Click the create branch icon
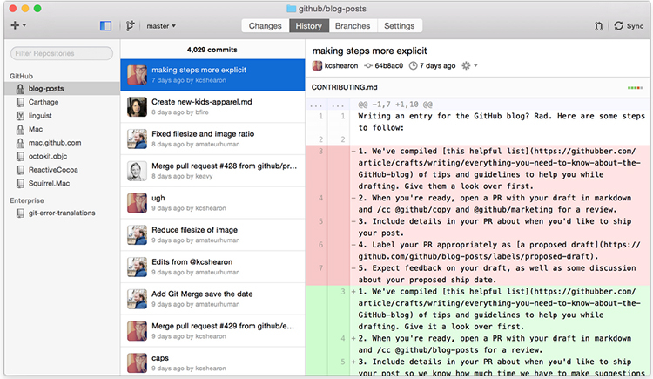The image size is (653, 379). 130,26
